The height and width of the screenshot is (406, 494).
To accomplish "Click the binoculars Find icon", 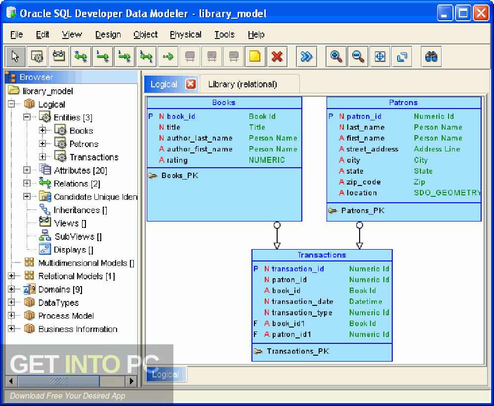I will tap(431, 57).
